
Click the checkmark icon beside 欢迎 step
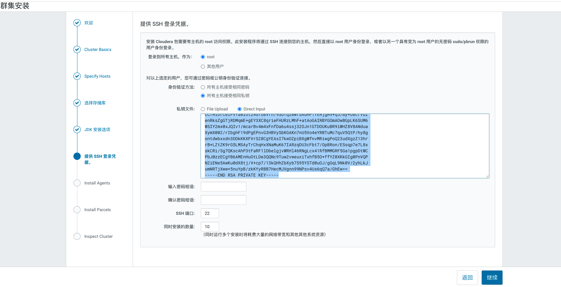[x=77, y=23]
